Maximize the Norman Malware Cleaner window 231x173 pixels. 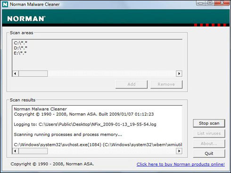(x=210, y=3)
